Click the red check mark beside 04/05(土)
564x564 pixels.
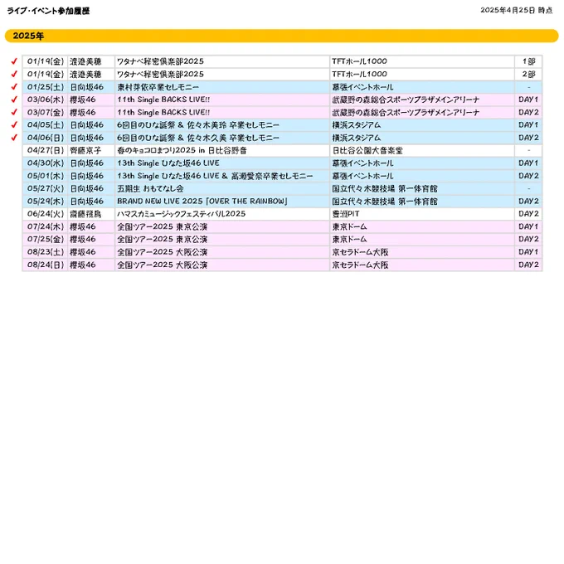tap(14, 124)
